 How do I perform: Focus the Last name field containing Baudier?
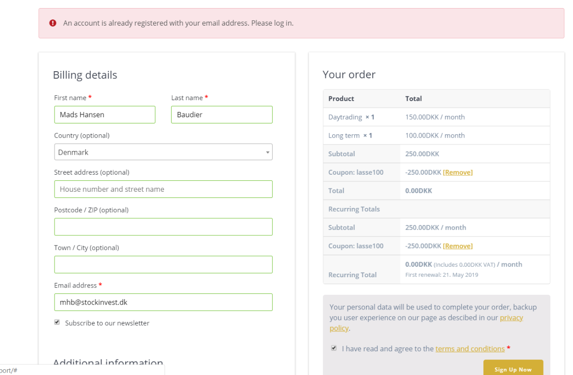[222, 114]
